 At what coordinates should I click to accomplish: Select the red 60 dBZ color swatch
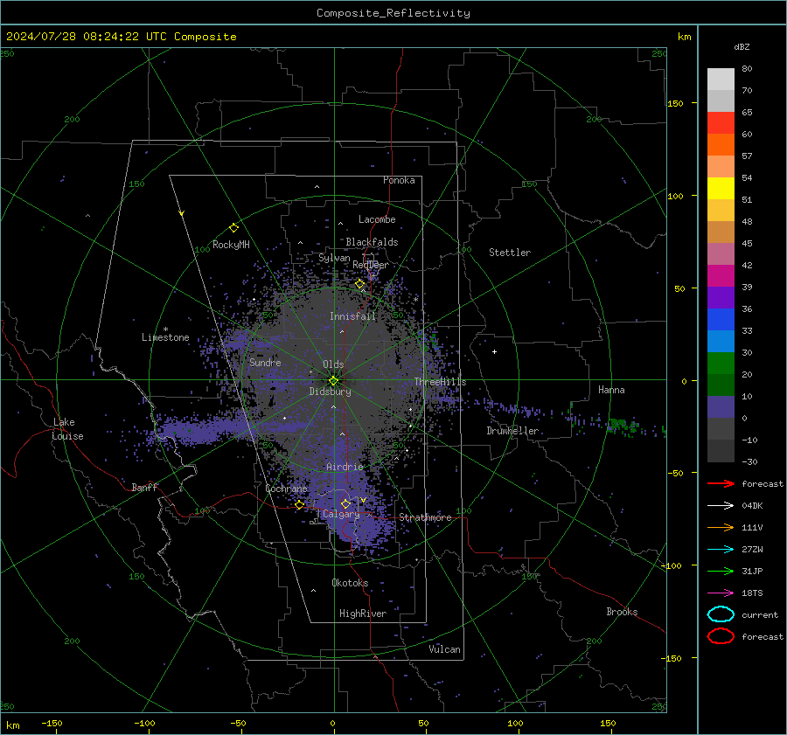click(721, 123)
